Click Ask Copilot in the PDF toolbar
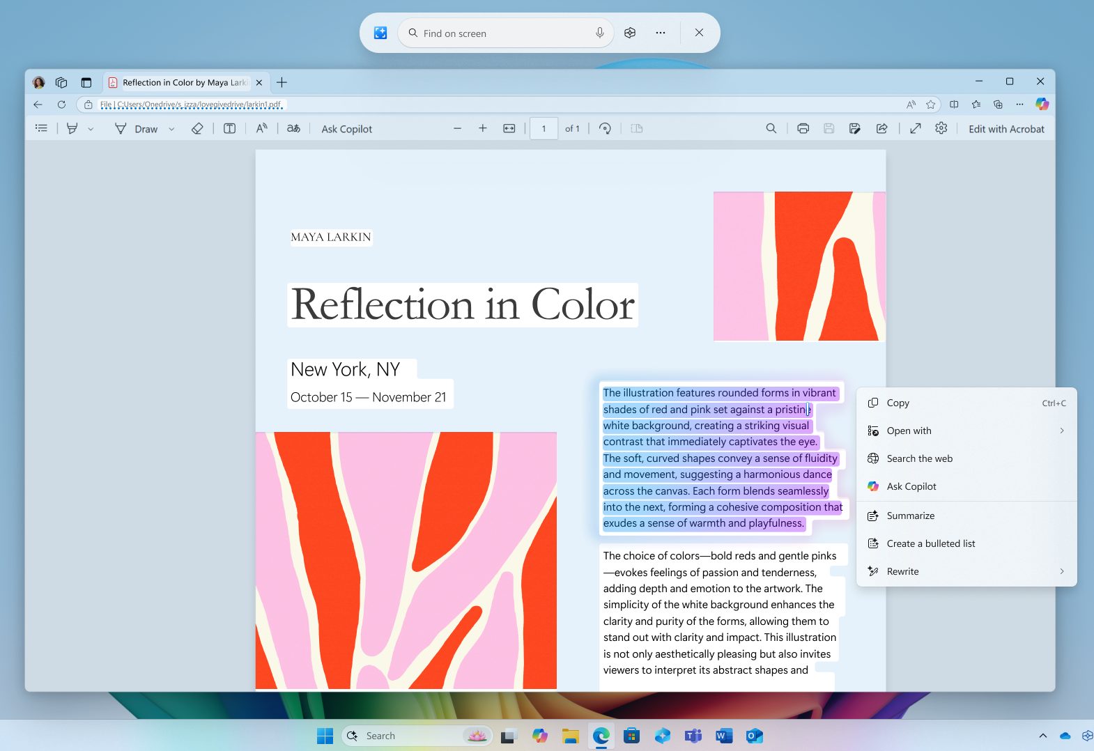This screenshot has height=751, width=1094. click(x=346, y=129)
